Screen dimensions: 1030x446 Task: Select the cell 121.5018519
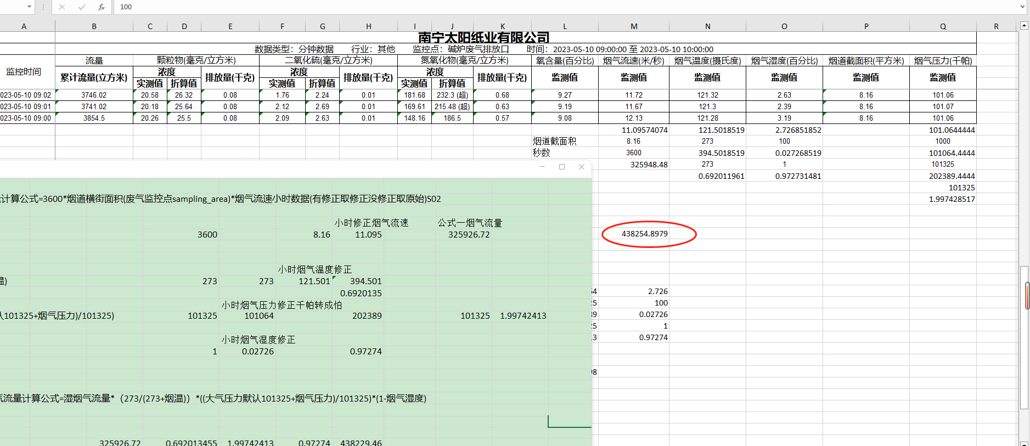pos(708,130)
